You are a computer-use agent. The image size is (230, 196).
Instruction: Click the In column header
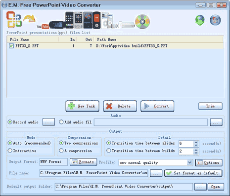(x=67, y=39)
